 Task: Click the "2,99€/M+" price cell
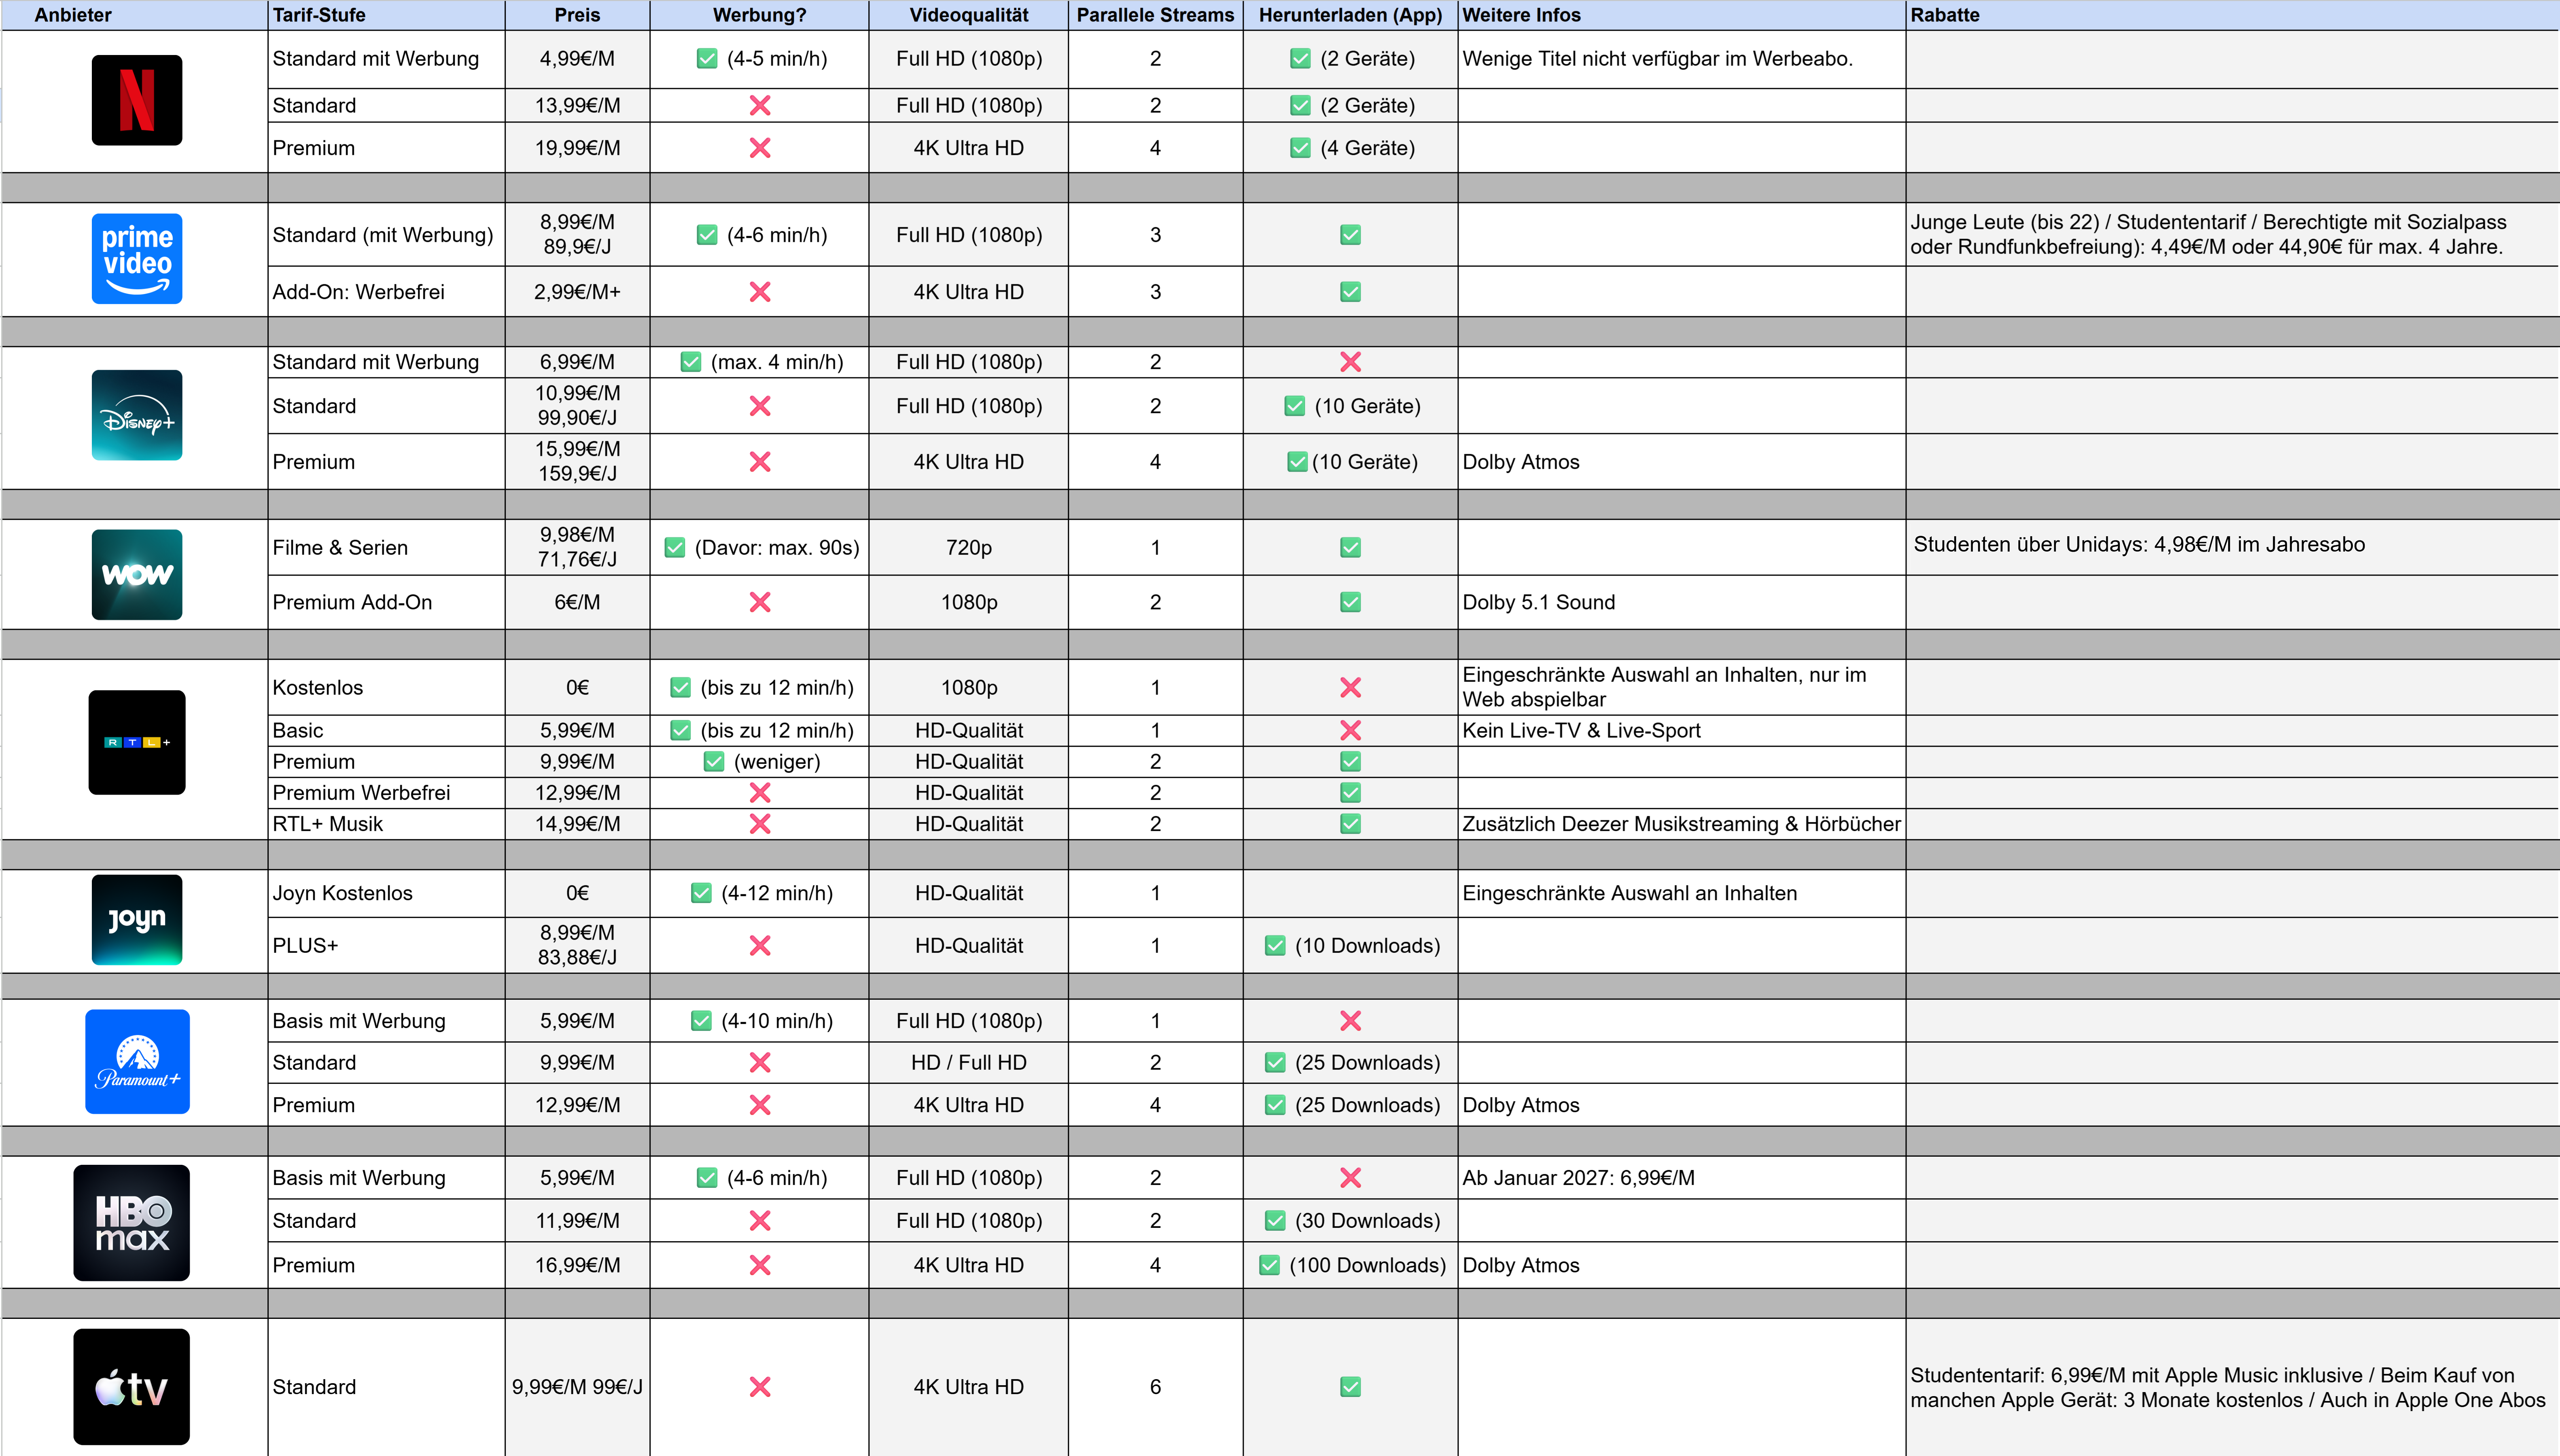click(577, 292)
